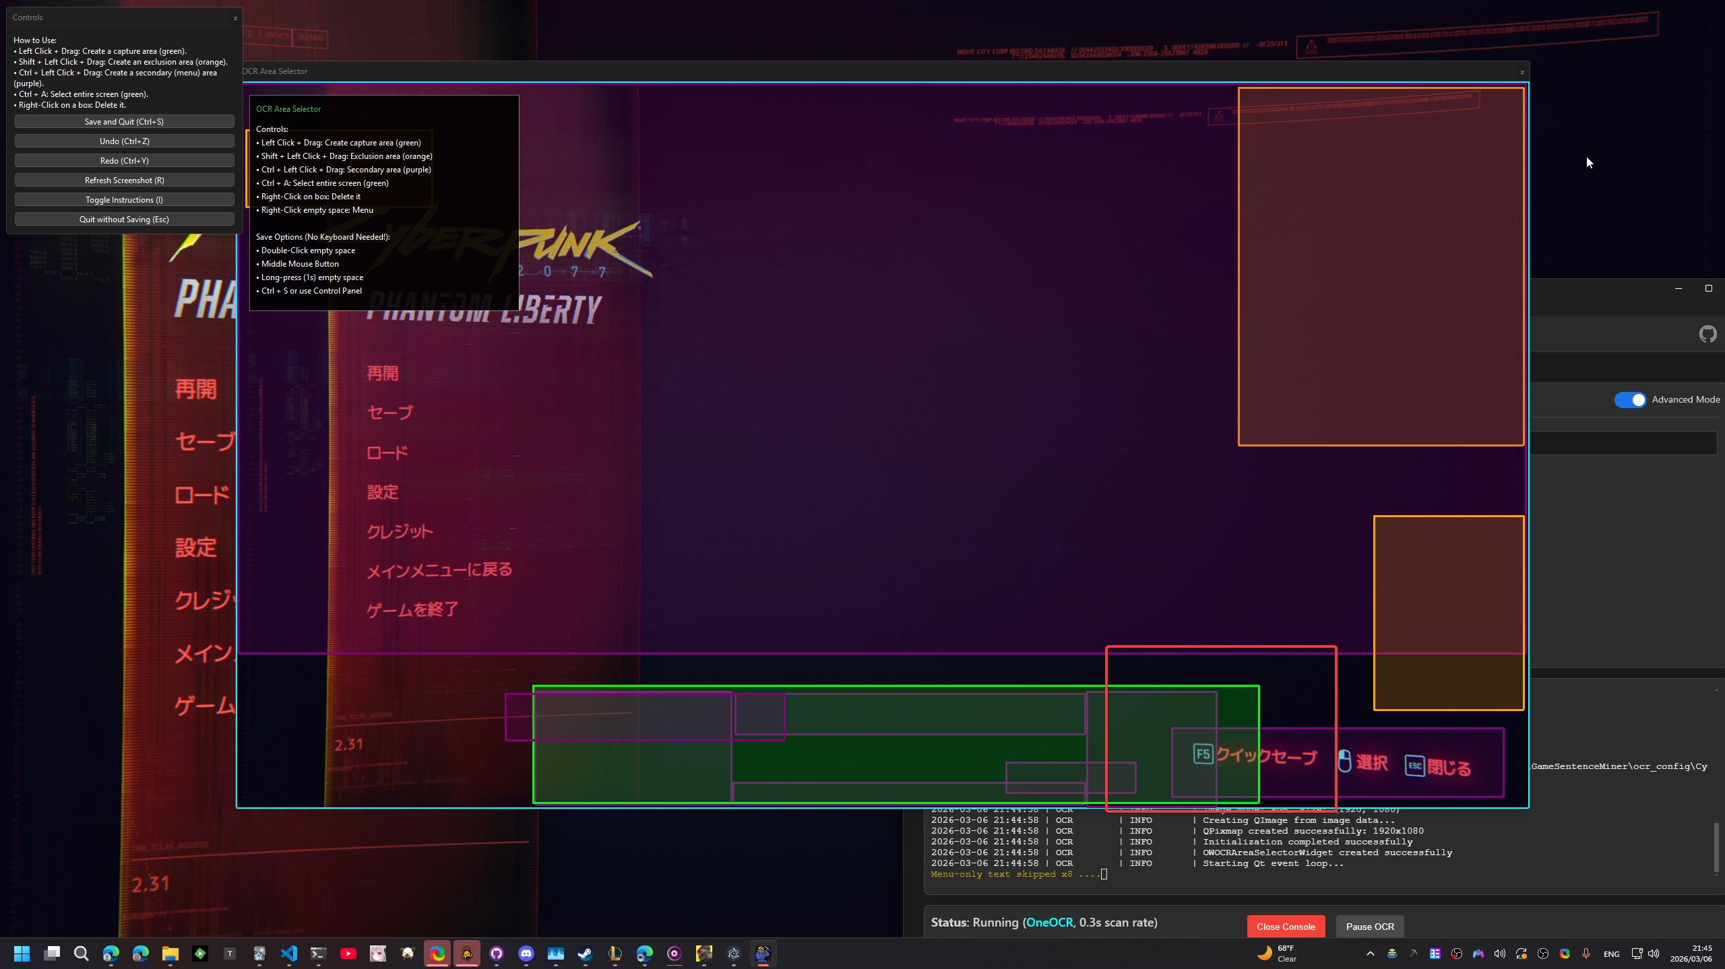Click ゲームを終了 in the OCR selector preview
Screen dimensions: 1725x969
pos(412,609)
